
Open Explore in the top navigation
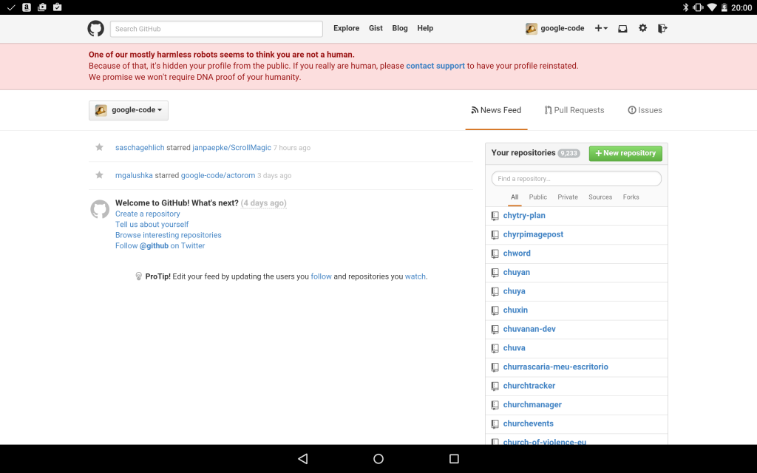346,28
